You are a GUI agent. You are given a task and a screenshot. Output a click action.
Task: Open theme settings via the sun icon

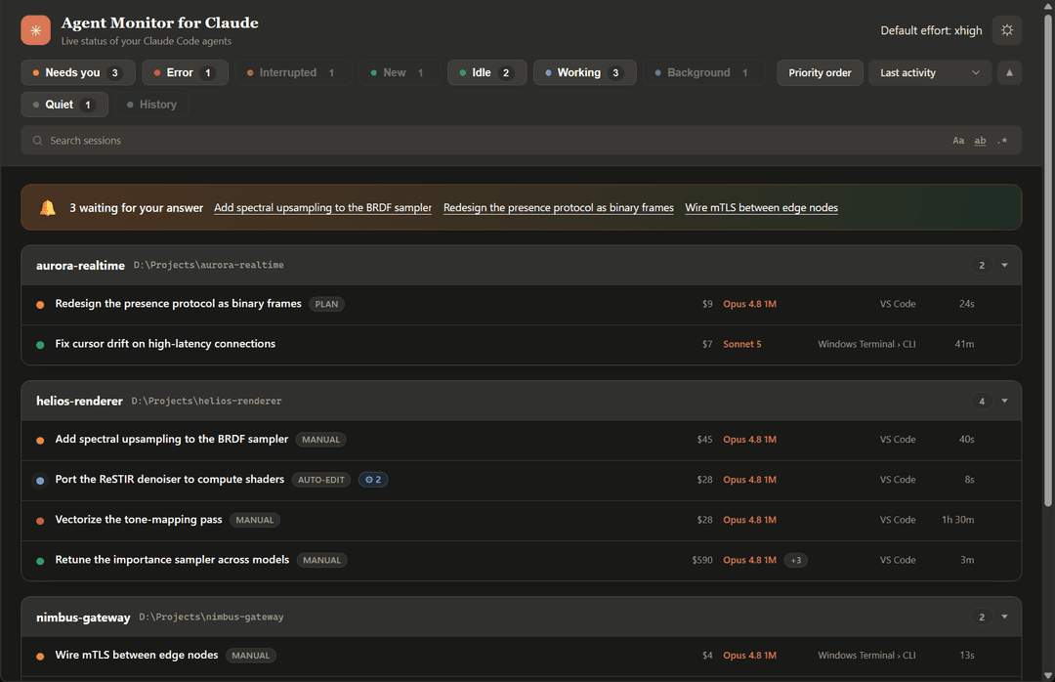(x=1006, y=30)
